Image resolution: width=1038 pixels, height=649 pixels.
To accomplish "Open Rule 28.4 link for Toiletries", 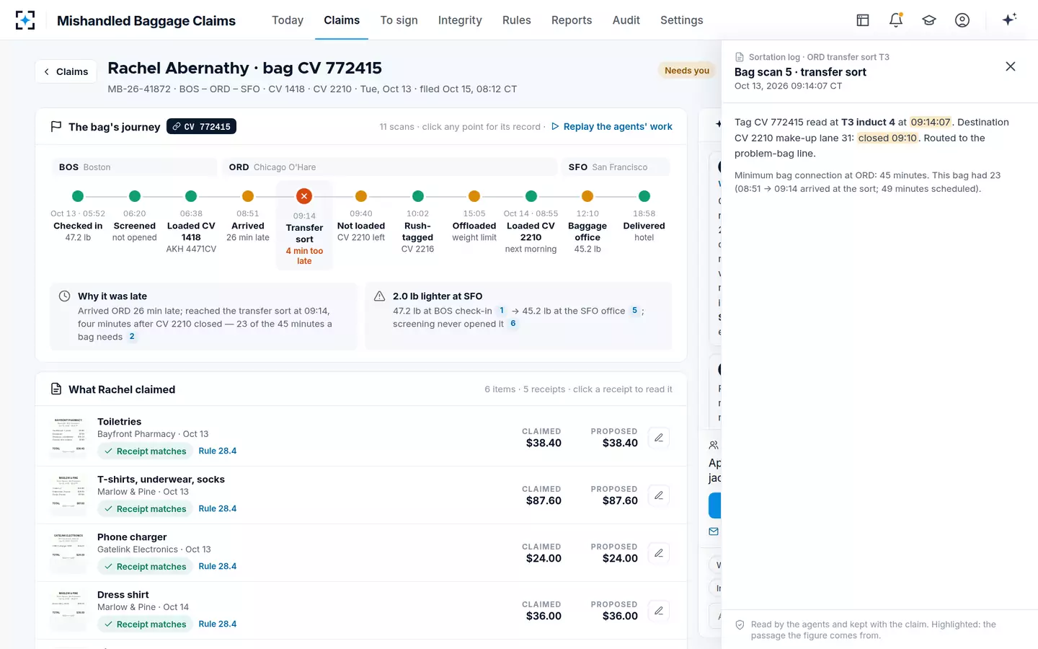I will [x=218, y=451].
